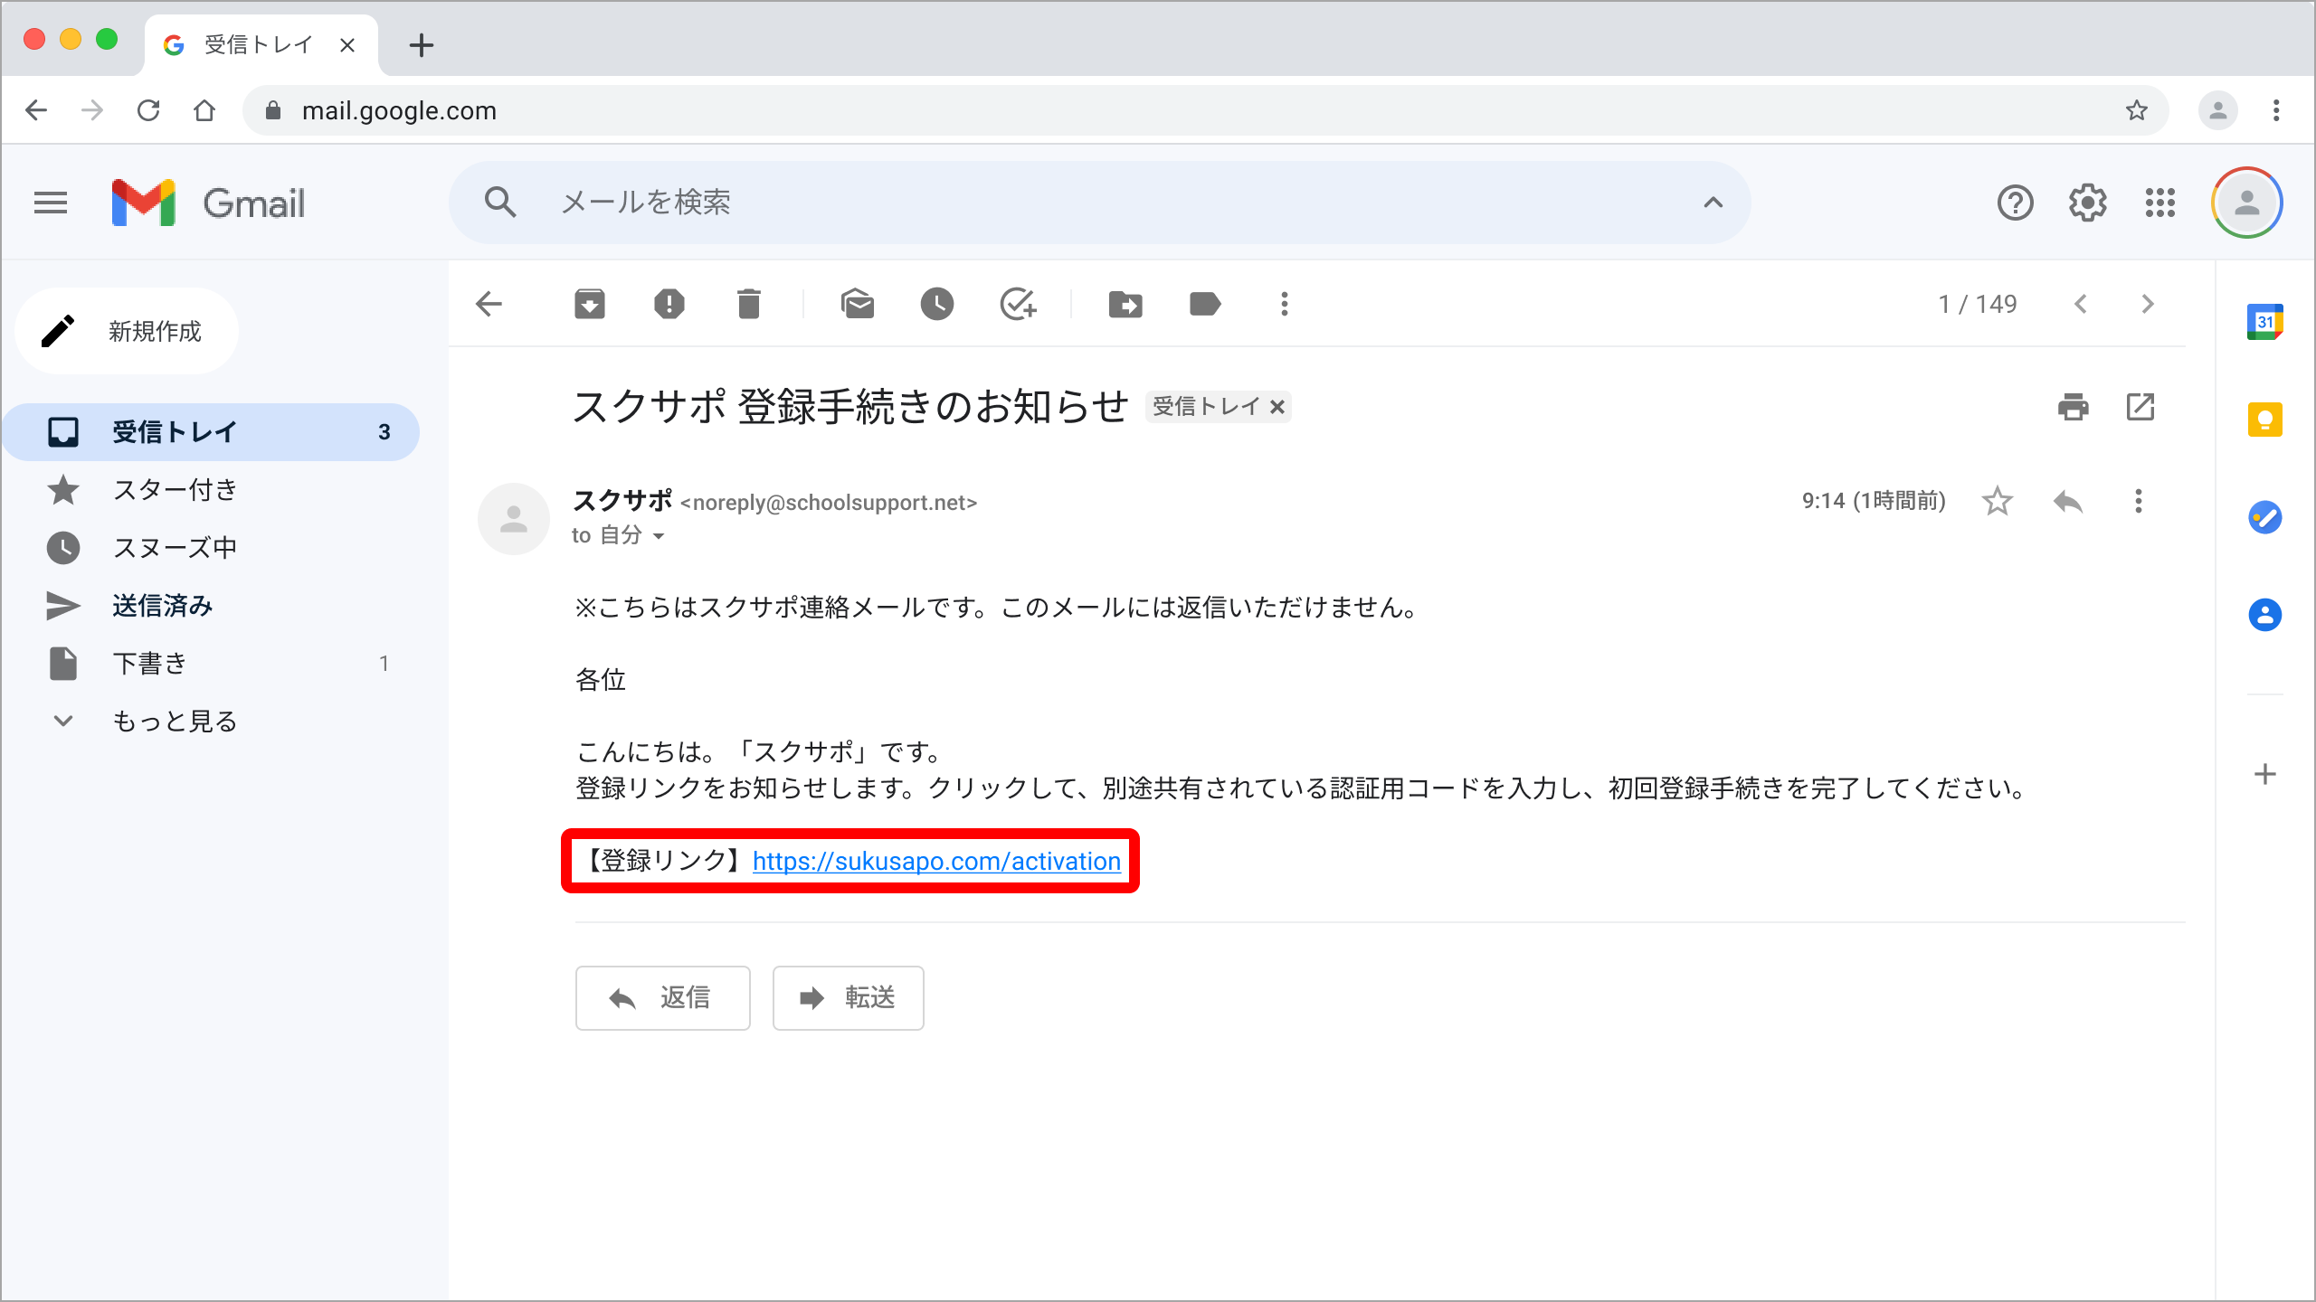
Task: Click the 返信 reply button
Action: click(x=662, y=998)
